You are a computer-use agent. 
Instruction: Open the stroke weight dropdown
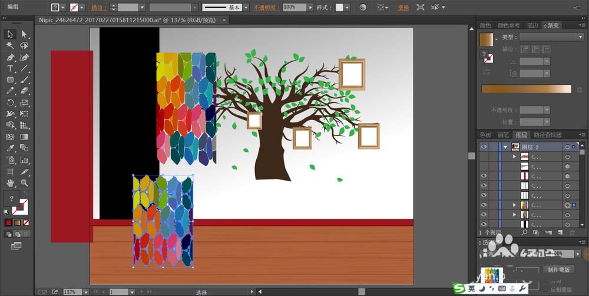(143, 8)
